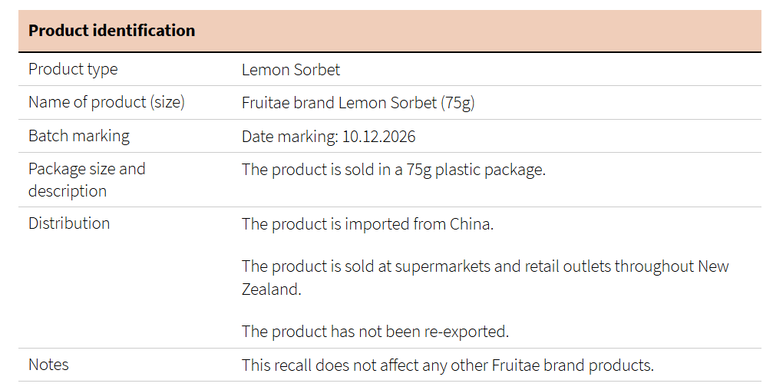
Task: Click the supermarkets and retail outlets sentence
Action: (x=485, y=277)
